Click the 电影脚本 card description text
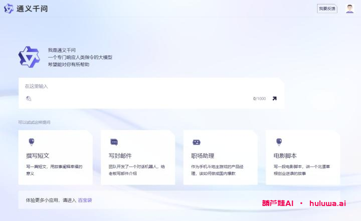 pos(301,169)
